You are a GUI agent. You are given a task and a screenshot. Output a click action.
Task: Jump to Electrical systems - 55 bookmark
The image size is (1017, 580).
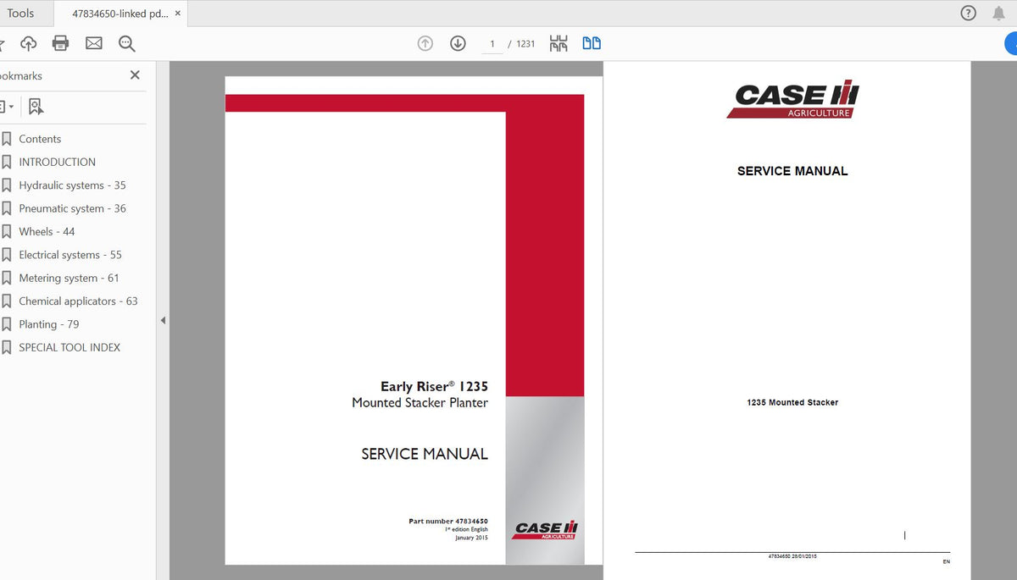(x=70, y=255)
